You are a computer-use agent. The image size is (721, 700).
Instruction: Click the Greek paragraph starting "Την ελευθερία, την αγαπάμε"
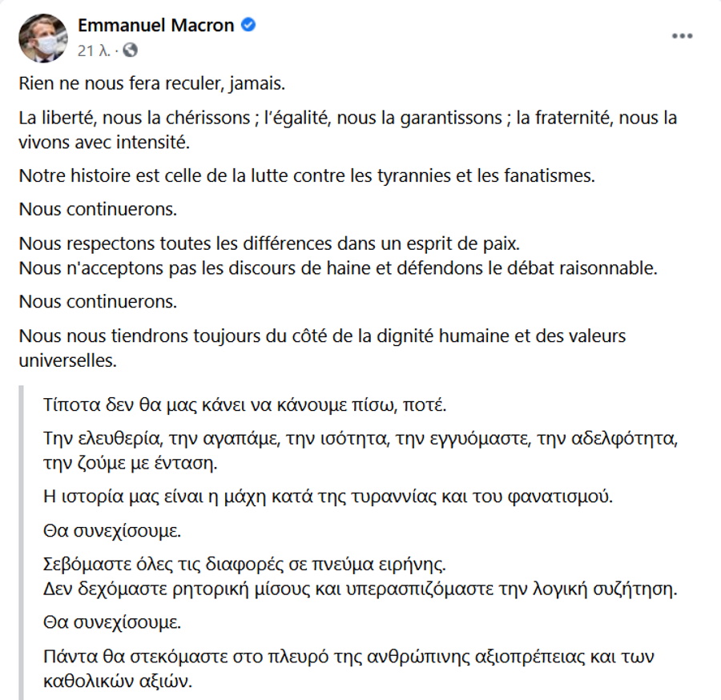coord(361,449)
